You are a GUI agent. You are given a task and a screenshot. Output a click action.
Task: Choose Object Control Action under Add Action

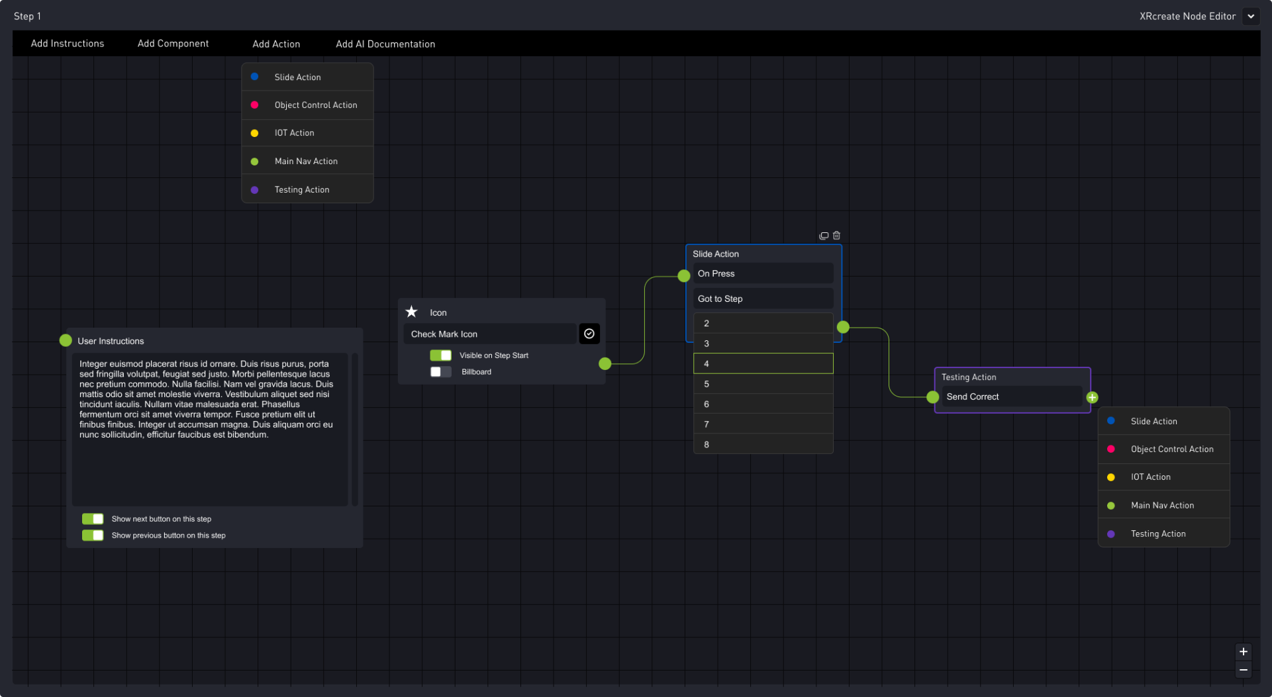click(x=315, y=105)
